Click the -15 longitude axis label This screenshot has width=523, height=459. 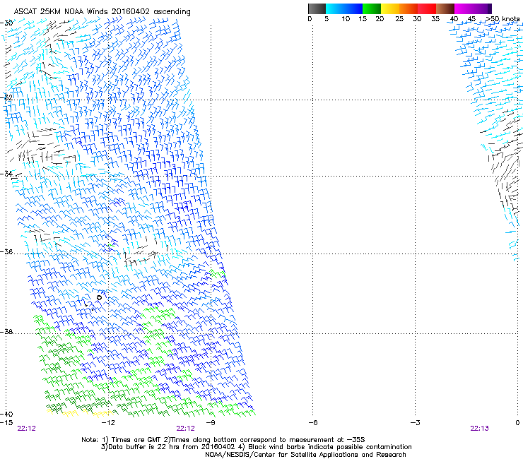(6, 423)
